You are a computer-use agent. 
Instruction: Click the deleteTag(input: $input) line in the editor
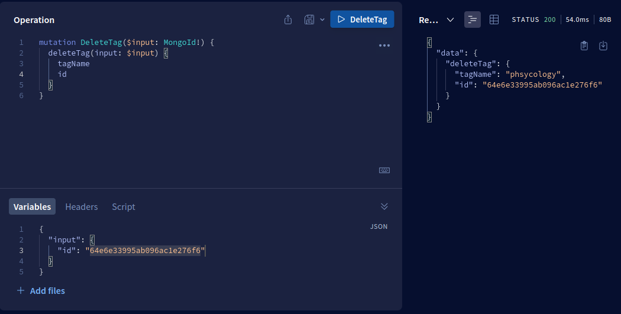(108, 53)
